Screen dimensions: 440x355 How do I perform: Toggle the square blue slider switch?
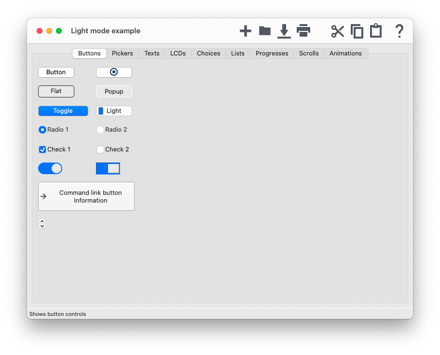click(108, 168)
